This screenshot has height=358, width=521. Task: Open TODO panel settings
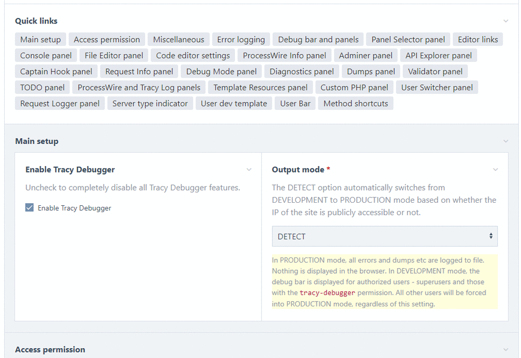coord(42,87)
